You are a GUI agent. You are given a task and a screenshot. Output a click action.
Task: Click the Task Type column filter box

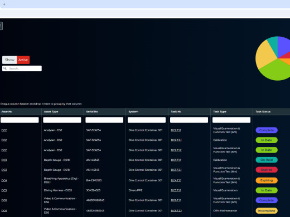coord(231,120)
